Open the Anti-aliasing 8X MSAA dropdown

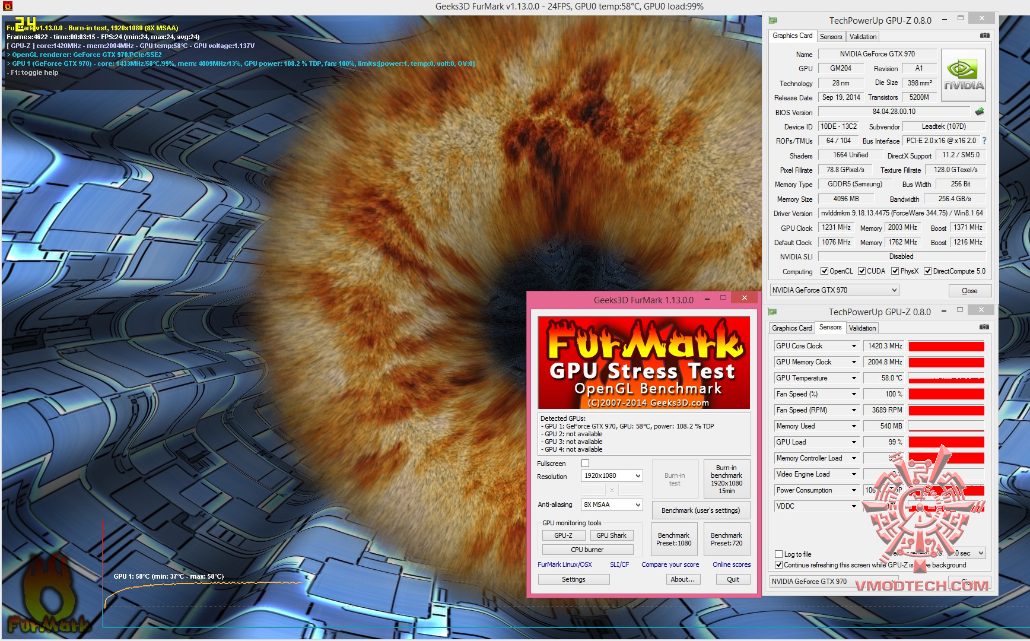[612, 504]
